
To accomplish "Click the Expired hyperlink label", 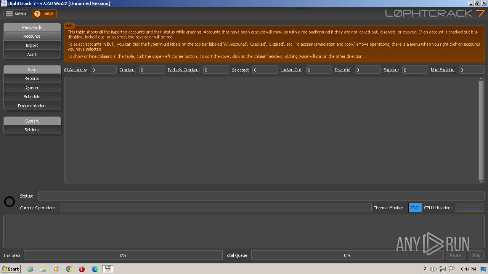I will coord(391,70).
